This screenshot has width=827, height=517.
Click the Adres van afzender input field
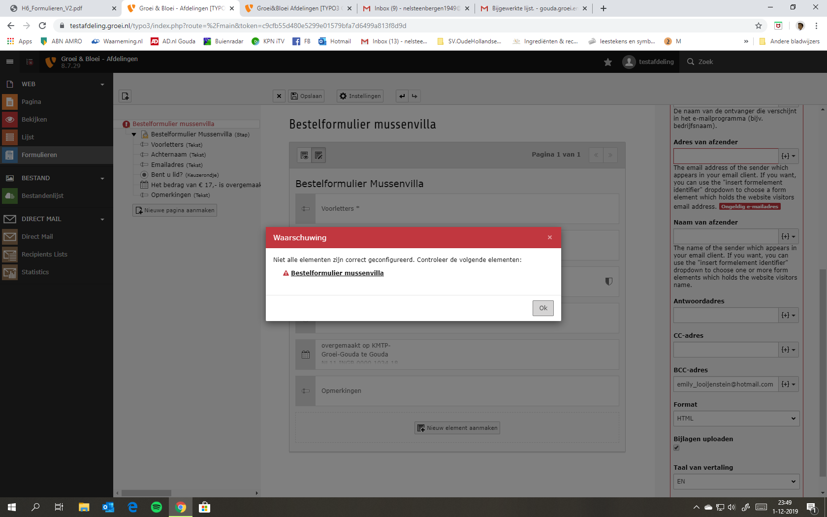coord(726,156)
